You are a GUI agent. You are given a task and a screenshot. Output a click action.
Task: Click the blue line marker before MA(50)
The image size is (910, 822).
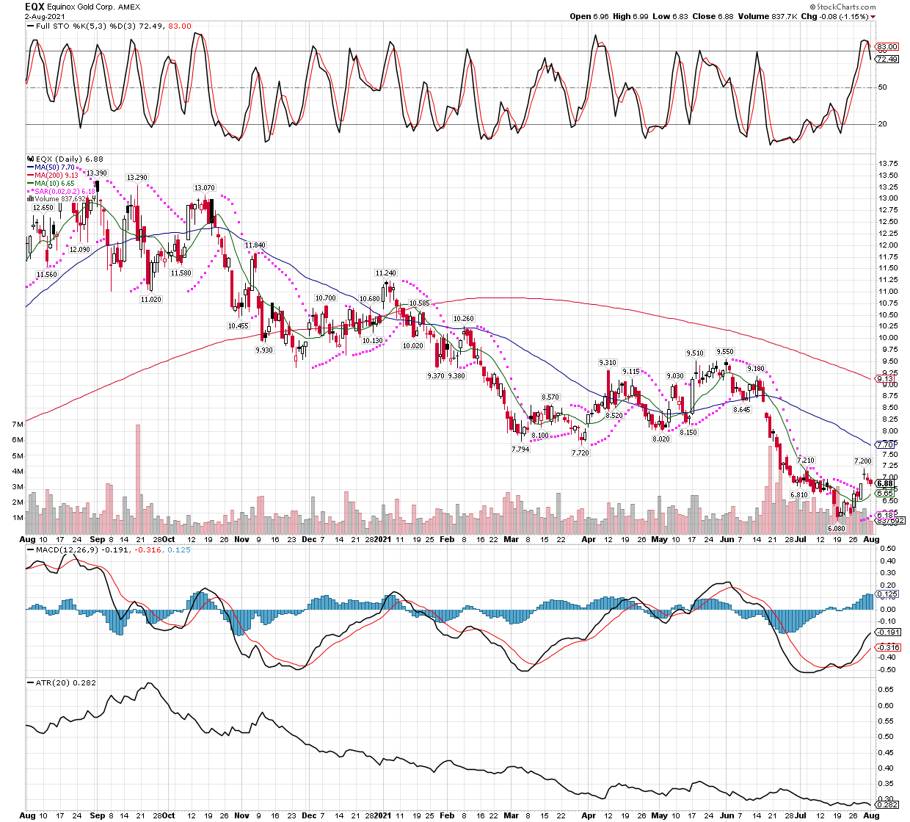(x=29, y=167)
